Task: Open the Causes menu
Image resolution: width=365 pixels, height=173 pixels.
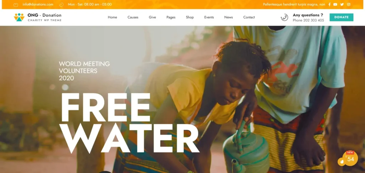Action: coord(133,17)
